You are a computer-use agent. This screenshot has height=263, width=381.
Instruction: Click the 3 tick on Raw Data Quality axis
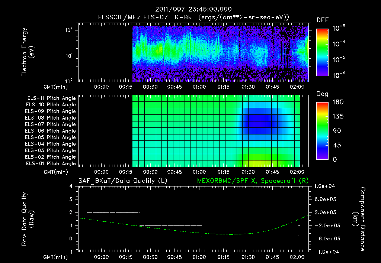tap(71, 199)
